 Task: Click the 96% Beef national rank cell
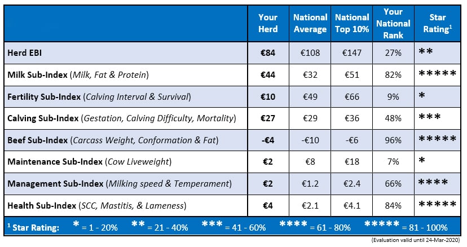393,139
